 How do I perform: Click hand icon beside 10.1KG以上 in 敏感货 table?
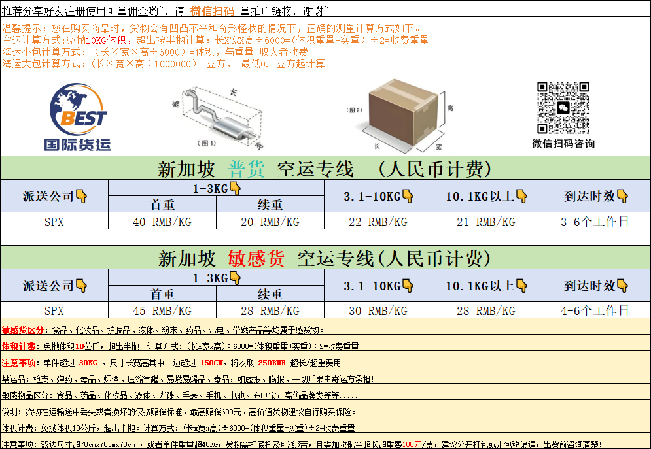[x=521, y=286]
